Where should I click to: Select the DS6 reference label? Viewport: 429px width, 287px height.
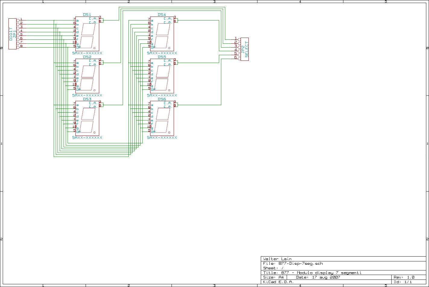[162, 99]
